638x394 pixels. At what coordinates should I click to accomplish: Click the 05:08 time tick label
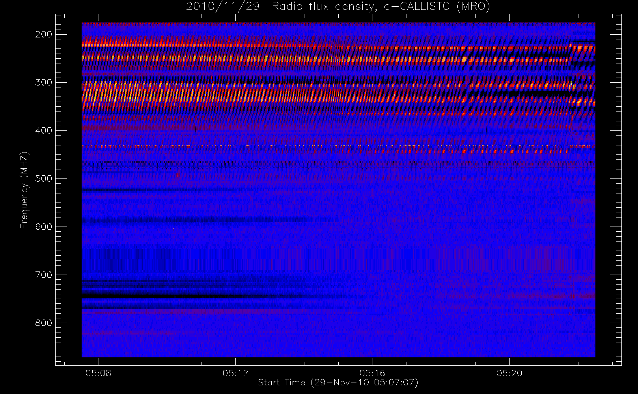(99, 373)
